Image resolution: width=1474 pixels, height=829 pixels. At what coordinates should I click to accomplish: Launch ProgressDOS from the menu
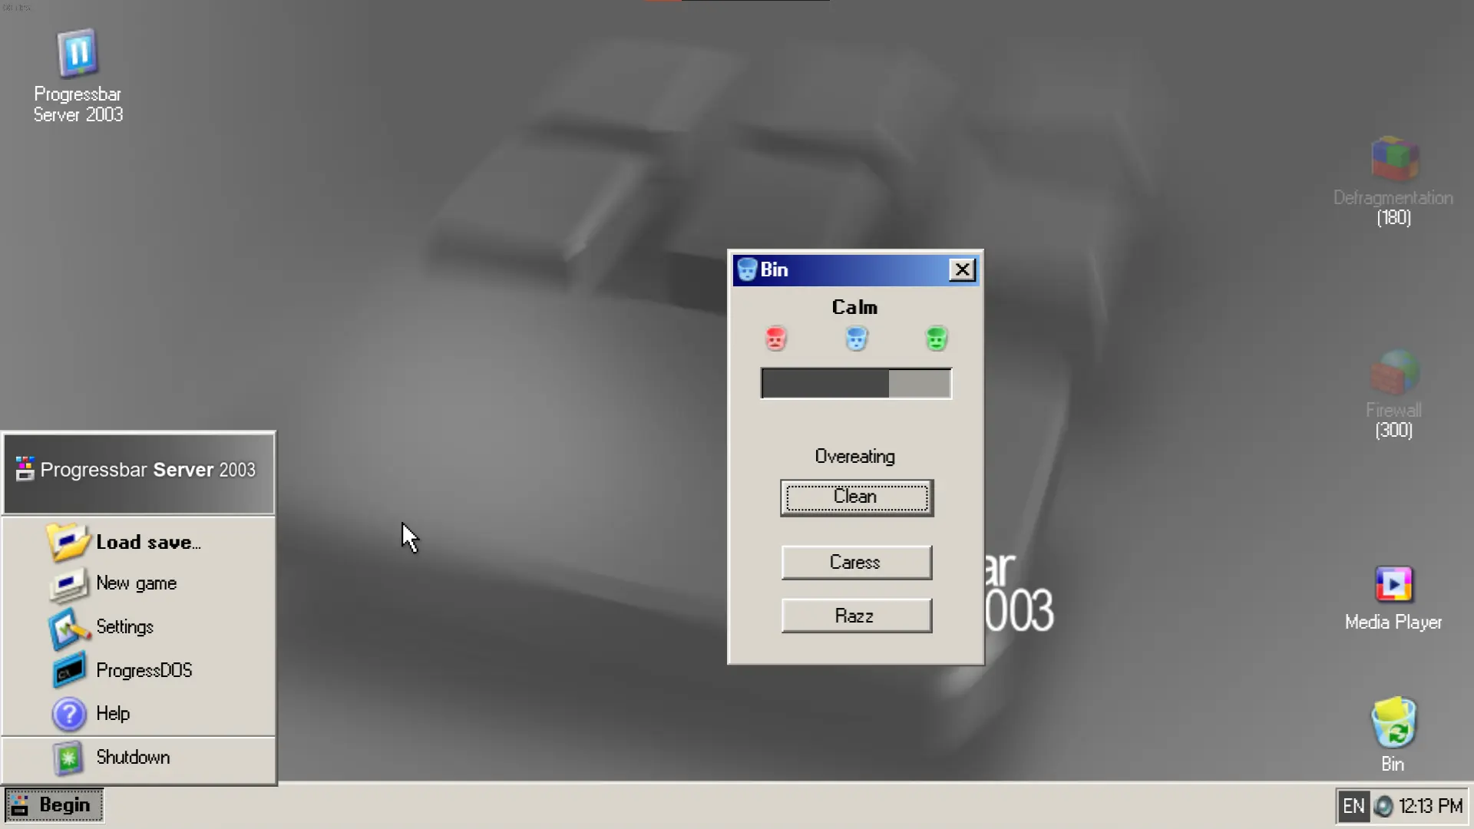(139, 671)
